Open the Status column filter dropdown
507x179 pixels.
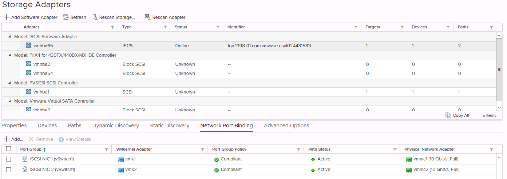pos(218,27)
